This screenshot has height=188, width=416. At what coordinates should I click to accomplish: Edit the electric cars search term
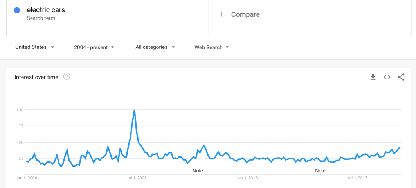[46, 10]
